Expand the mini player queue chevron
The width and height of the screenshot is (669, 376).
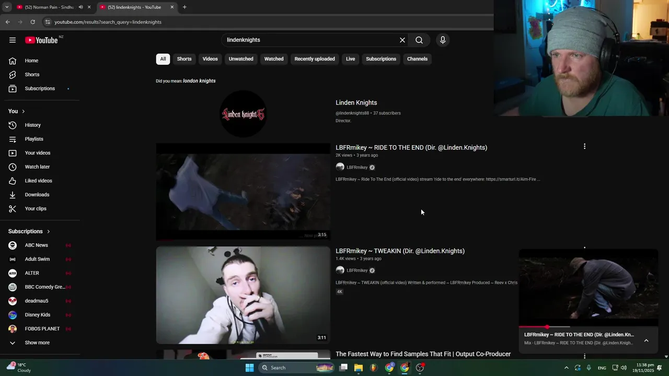coord(646,340)
